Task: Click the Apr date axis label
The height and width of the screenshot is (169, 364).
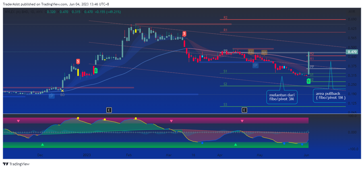Action: click(x=220, y=155)
